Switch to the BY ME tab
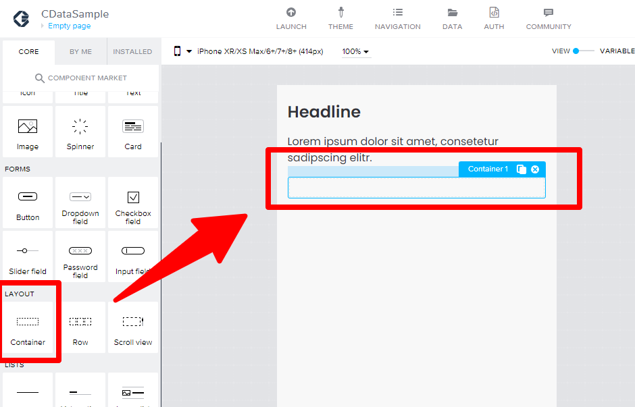The height and width of the screenshot is (407, 635). click(80, 51)
